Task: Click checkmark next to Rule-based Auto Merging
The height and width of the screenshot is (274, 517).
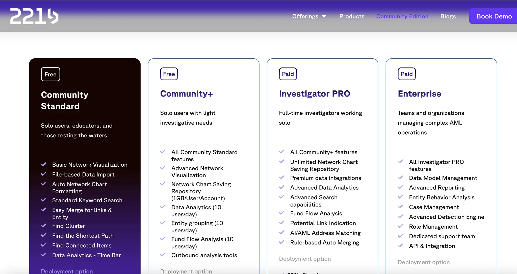Action: [281, 242]
